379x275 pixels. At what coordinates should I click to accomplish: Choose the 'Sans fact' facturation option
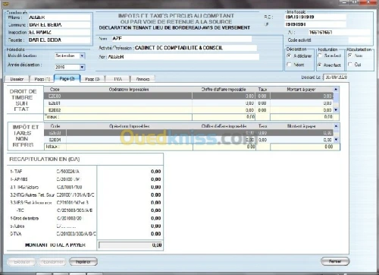(320, 55)
